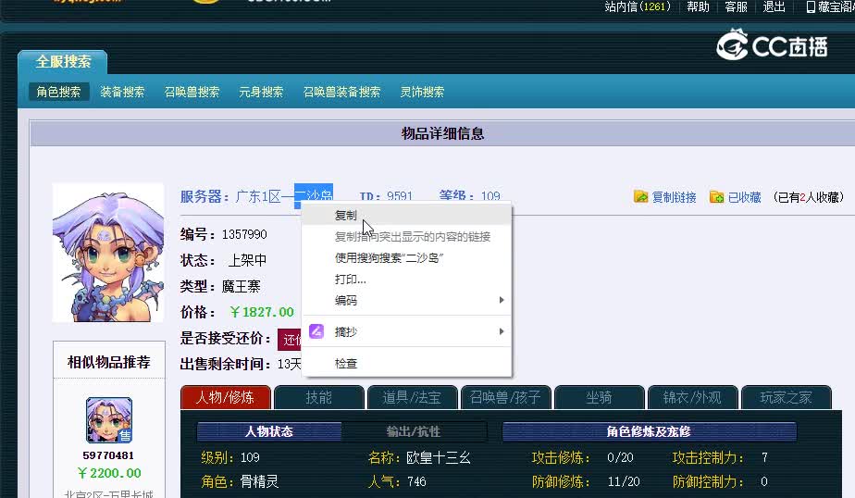
Task: Click the 摘抄 purple note icon
Action: 316,331
